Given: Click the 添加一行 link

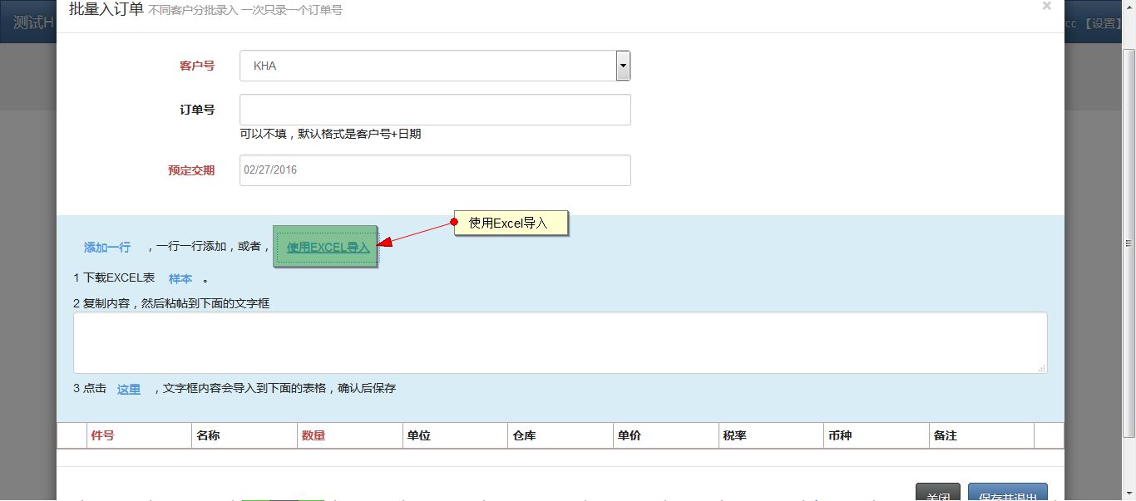Looking at the screenshot, I should click(107, 248).
